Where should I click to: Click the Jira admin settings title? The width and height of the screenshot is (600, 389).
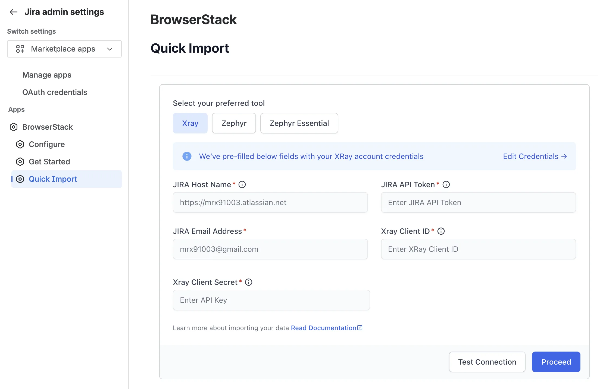pyautogui.click(x=64, y=12)
